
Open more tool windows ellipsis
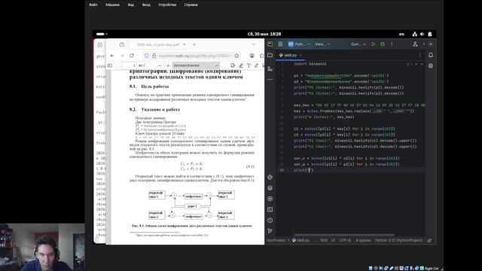(270, 80)
